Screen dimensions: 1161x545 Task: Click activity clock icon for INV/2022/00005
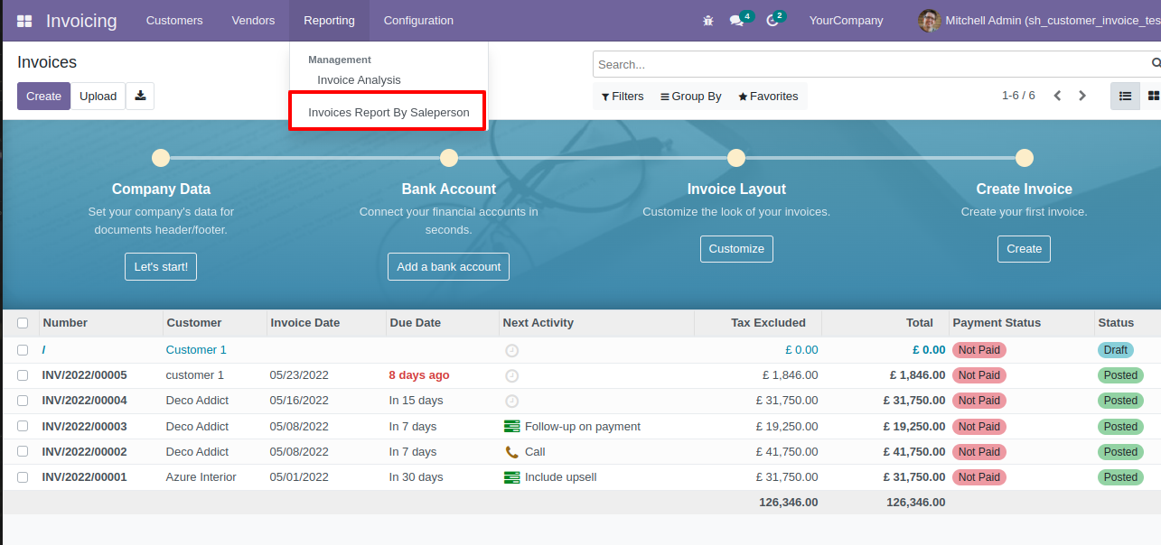pyautogui.click(x=511, y=375)
